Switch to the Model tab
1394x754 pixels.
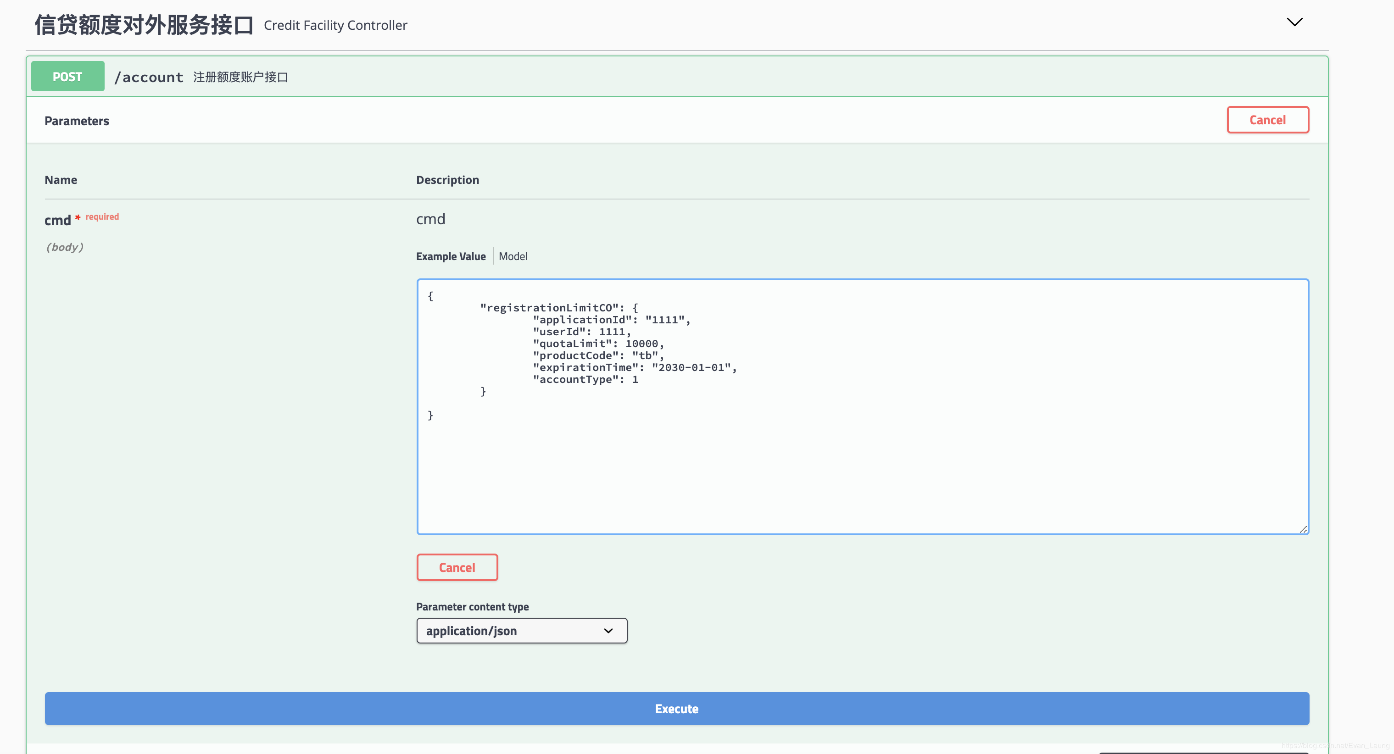tap(513, 256)
